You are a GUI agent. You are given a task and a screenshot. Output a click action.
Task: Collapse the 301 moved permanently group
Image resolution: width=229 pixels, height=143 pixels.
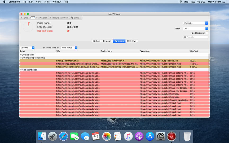21,58
